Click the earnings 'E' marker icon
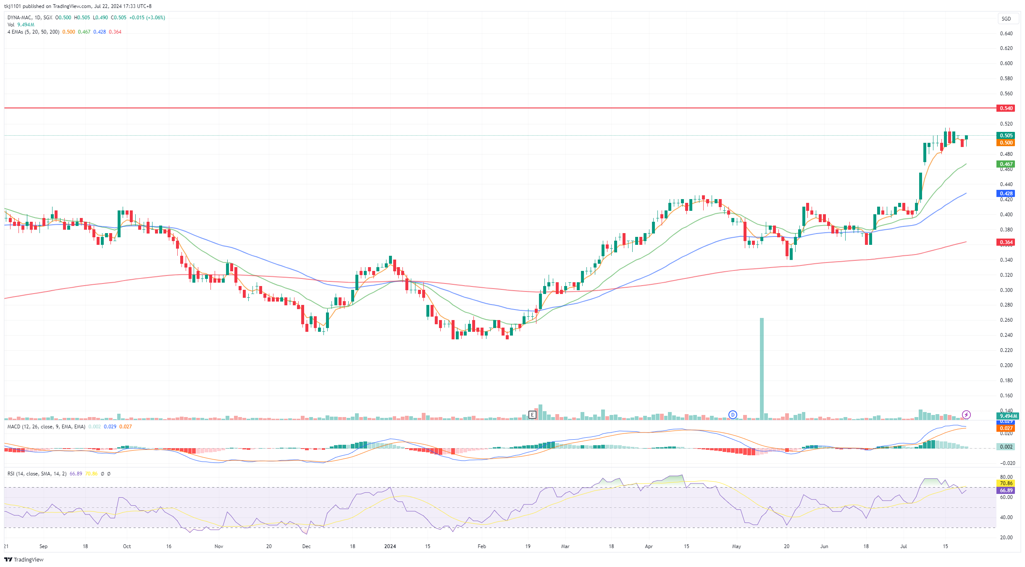The height and width of the screenshot is (567, 1025). [x=532, y=415]
